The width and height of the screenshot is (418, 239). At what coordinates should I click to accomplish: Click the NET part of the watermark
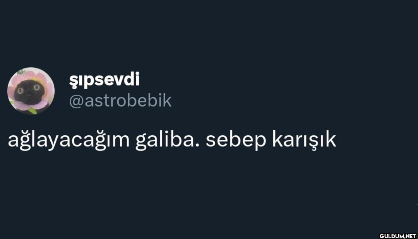[411, 236]
